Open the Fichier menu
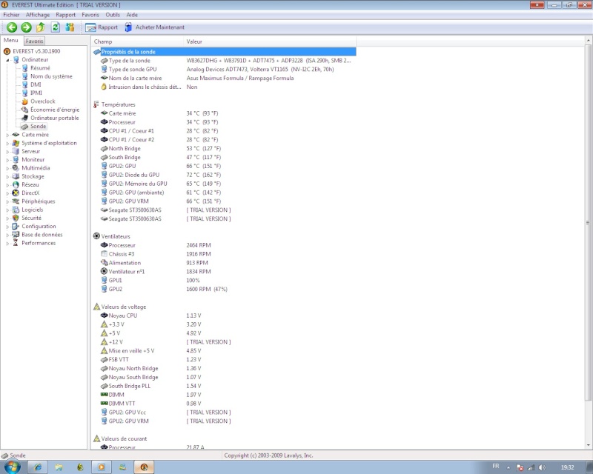The image size is (593, 474). click(x=11, y=15)
